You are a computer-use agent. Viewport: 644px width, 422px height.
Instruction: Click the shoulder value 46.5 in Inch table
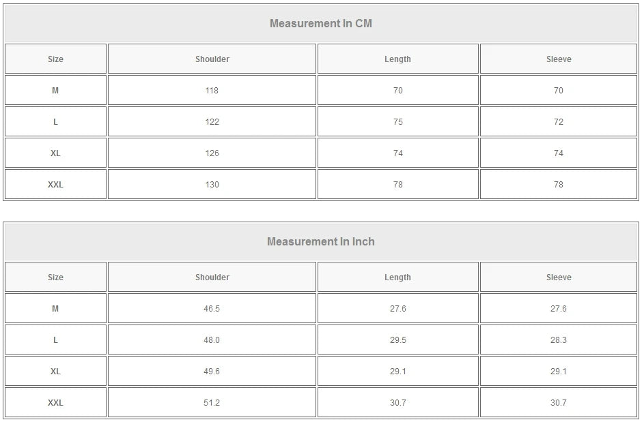(212, 309)
